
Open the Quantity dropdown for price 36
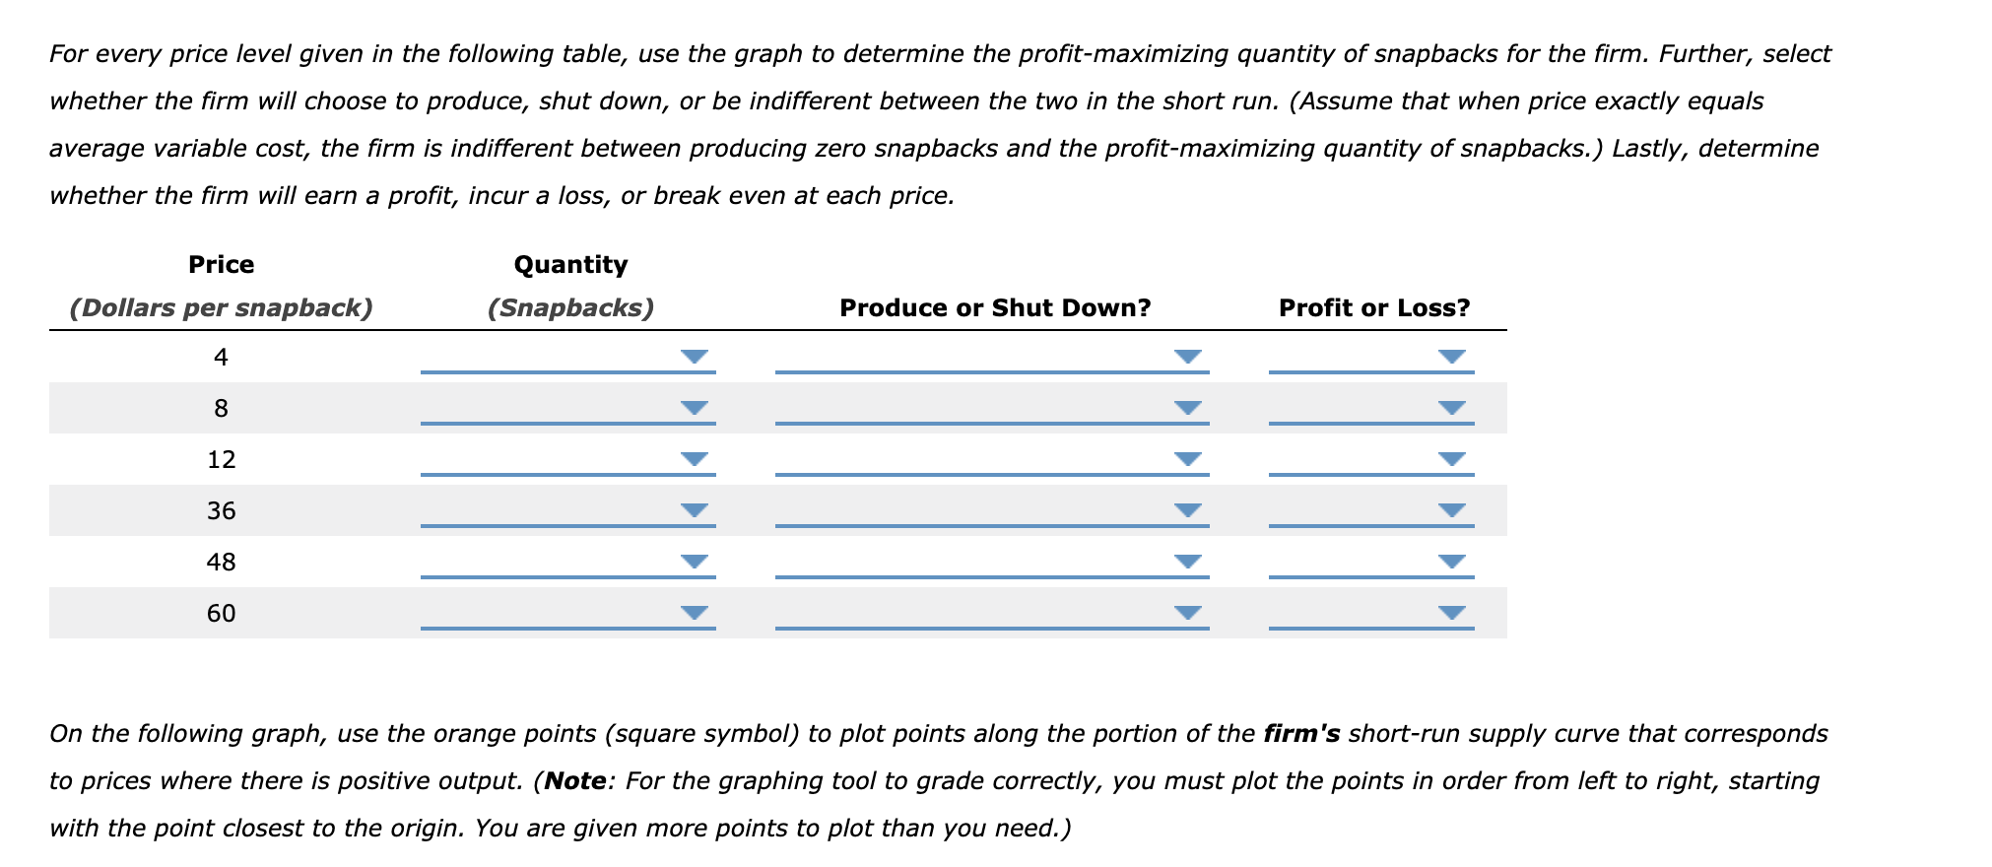[x=693, y=511]
